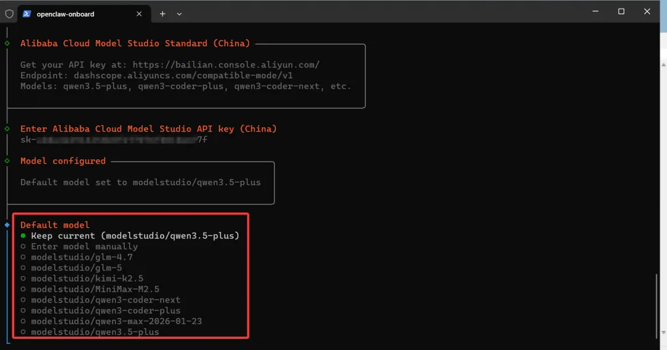Click the terminal vertical scrollbar thumb

[657, 306]
